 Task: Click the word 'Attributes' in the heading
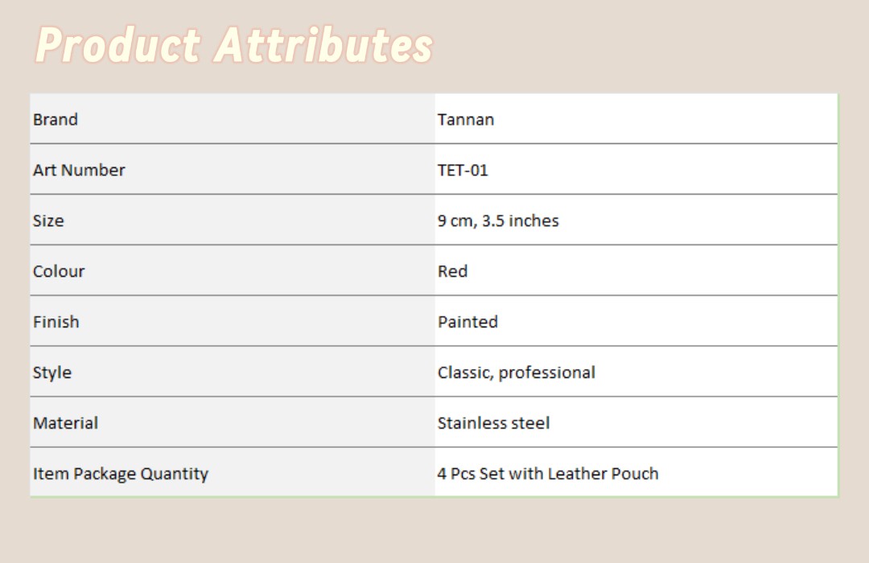(323, 46)
